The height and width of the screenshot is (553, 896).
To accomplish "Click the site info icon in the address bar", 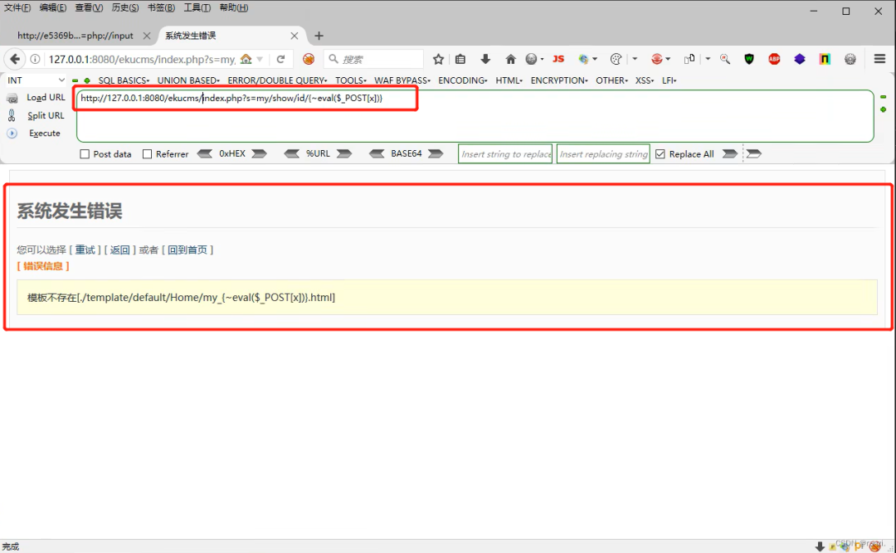I will [x=35, y=59].
